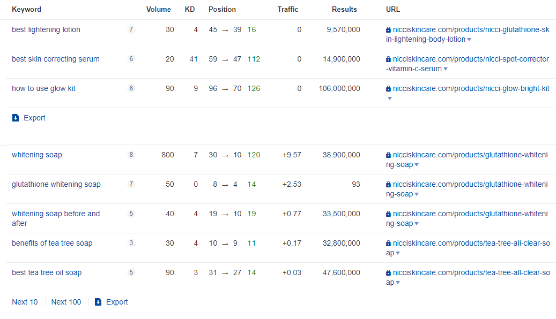Open keyword benefits of tea tree soap
Image resolution: width=556 pixels, height=319 pixels.
click(x=52, y=243)
